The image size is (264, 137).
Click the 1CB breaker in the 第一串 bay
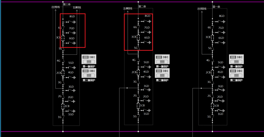213,106
